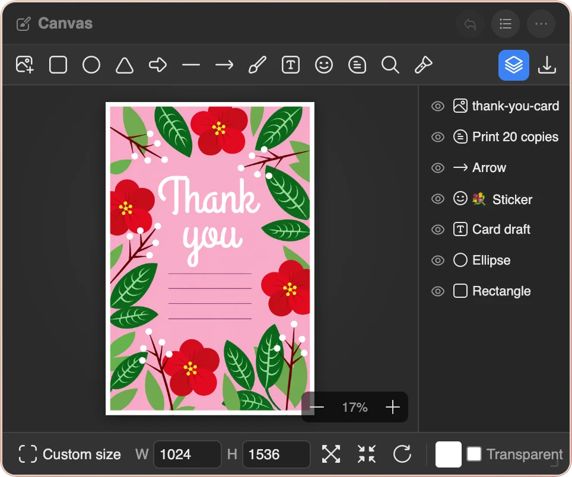Viewport: 572px width, 477px height.
Task: Select the note comment tool
Action: [x=357, y=65]
